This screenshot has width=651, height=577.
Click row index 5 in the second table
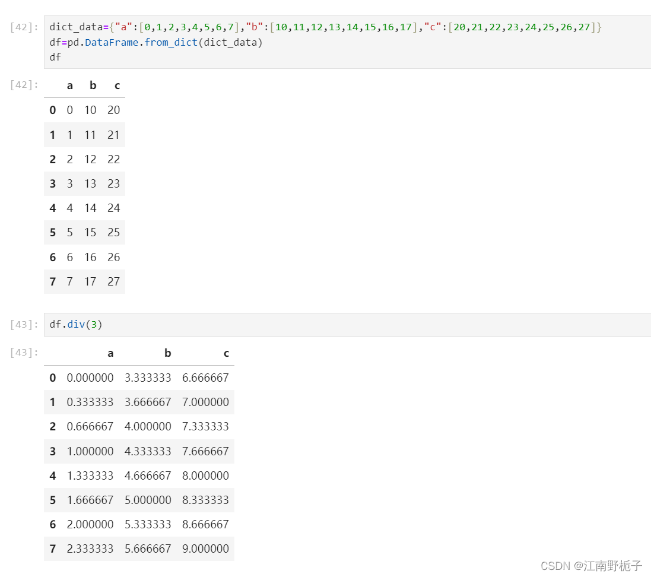[52, 500]
